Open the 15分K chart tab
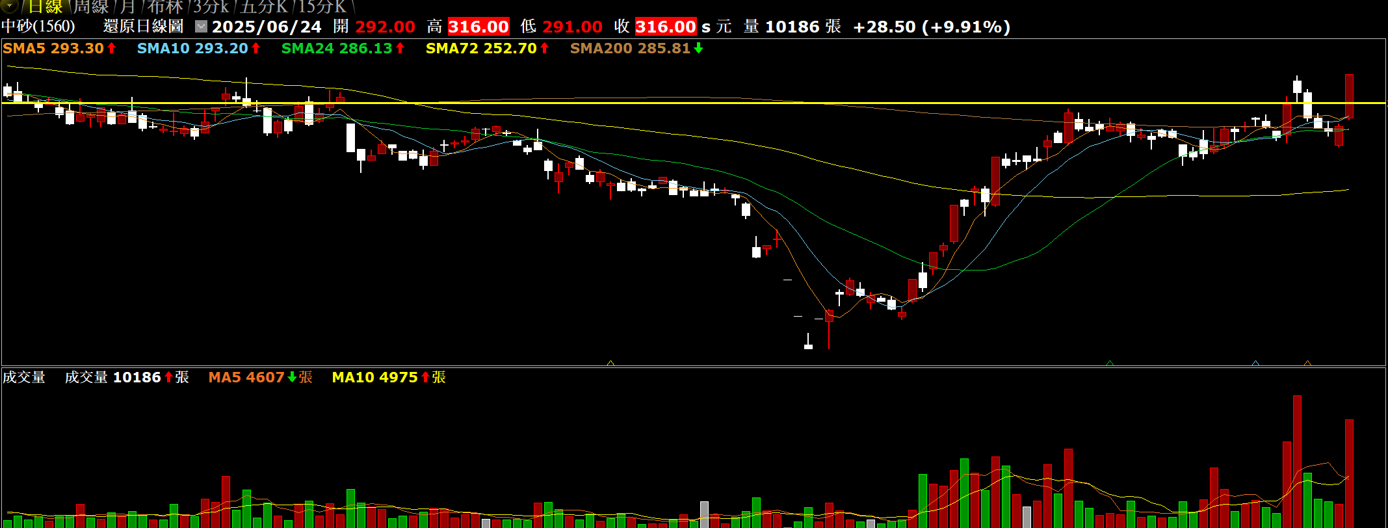The width and height of the screenshot is (1388, 528). [x=322, y=7]
